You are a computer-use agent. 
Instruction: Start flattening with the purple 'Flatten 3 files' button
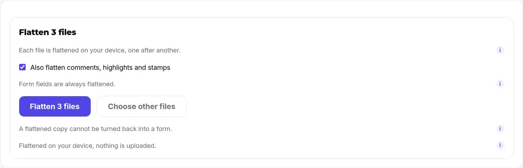[55, 106]
